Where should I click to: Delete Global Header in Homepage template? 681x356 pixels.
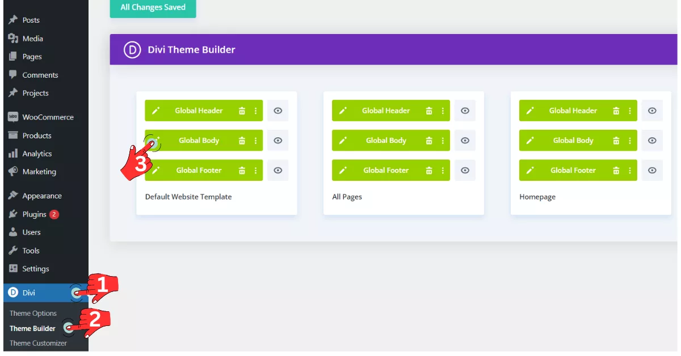click(616, 111)
